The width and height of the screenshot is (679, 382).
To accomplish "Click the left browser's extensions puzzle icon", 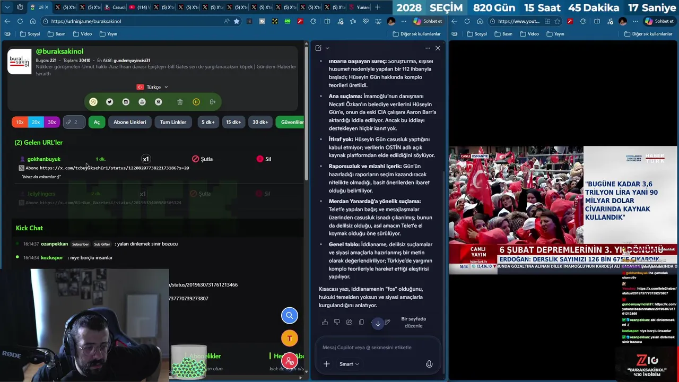I will [313, 21].
